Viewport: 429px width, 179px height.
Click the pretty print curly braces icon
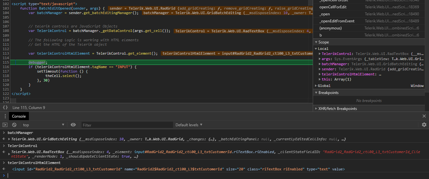(x=5, y=108)
